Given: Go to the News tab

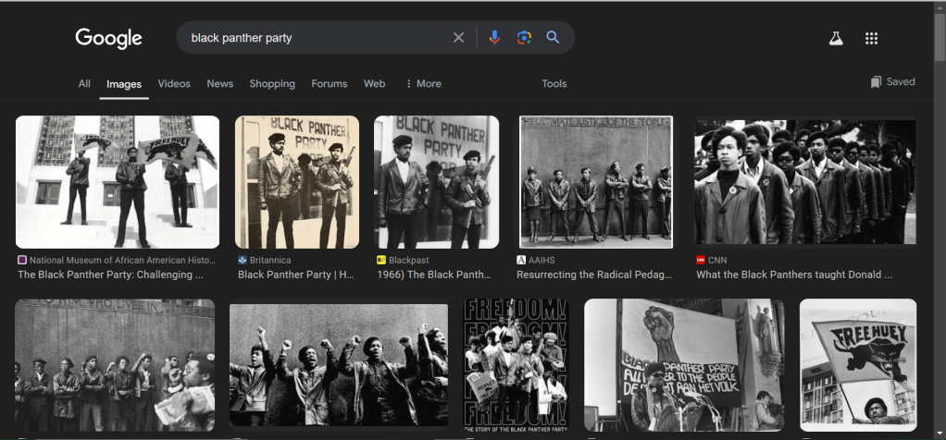Looking at the screenshot, I should tap(220, 84).
